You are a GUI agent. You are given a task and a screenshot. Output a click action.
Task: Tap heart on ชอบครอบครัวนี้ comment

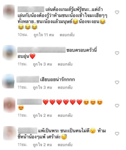[117, 53]
